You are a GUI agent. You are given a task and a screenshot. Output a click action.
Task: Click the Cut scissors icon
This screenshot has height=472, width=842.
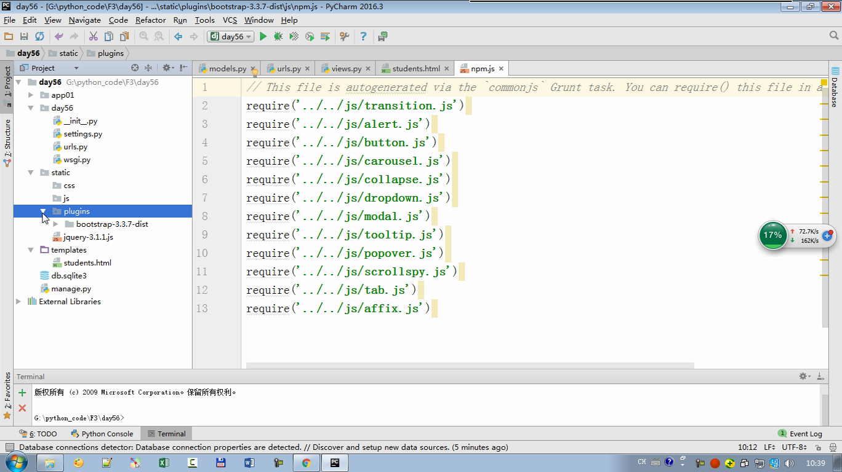[94, 37]
